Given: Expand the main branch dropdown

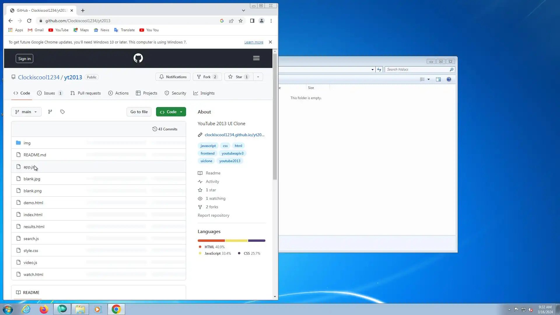Looking at the screenshot, I should 26,112.
